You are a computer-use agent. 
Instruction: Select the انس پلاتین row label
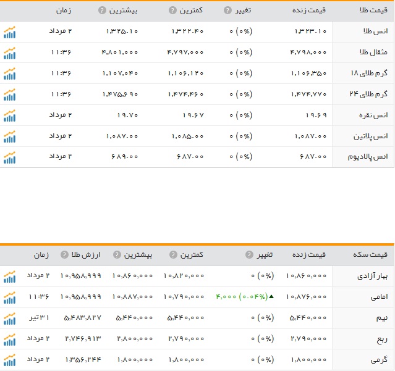point(370,136)
